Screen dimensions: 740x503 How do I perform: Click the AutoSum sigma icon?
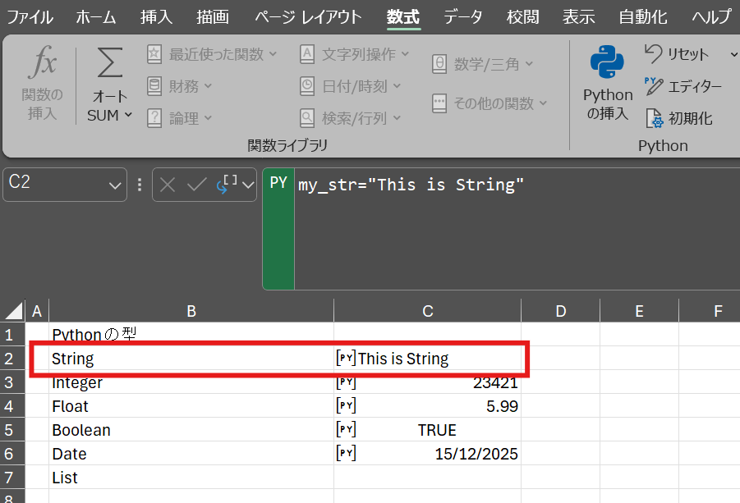tap(109, 62)
